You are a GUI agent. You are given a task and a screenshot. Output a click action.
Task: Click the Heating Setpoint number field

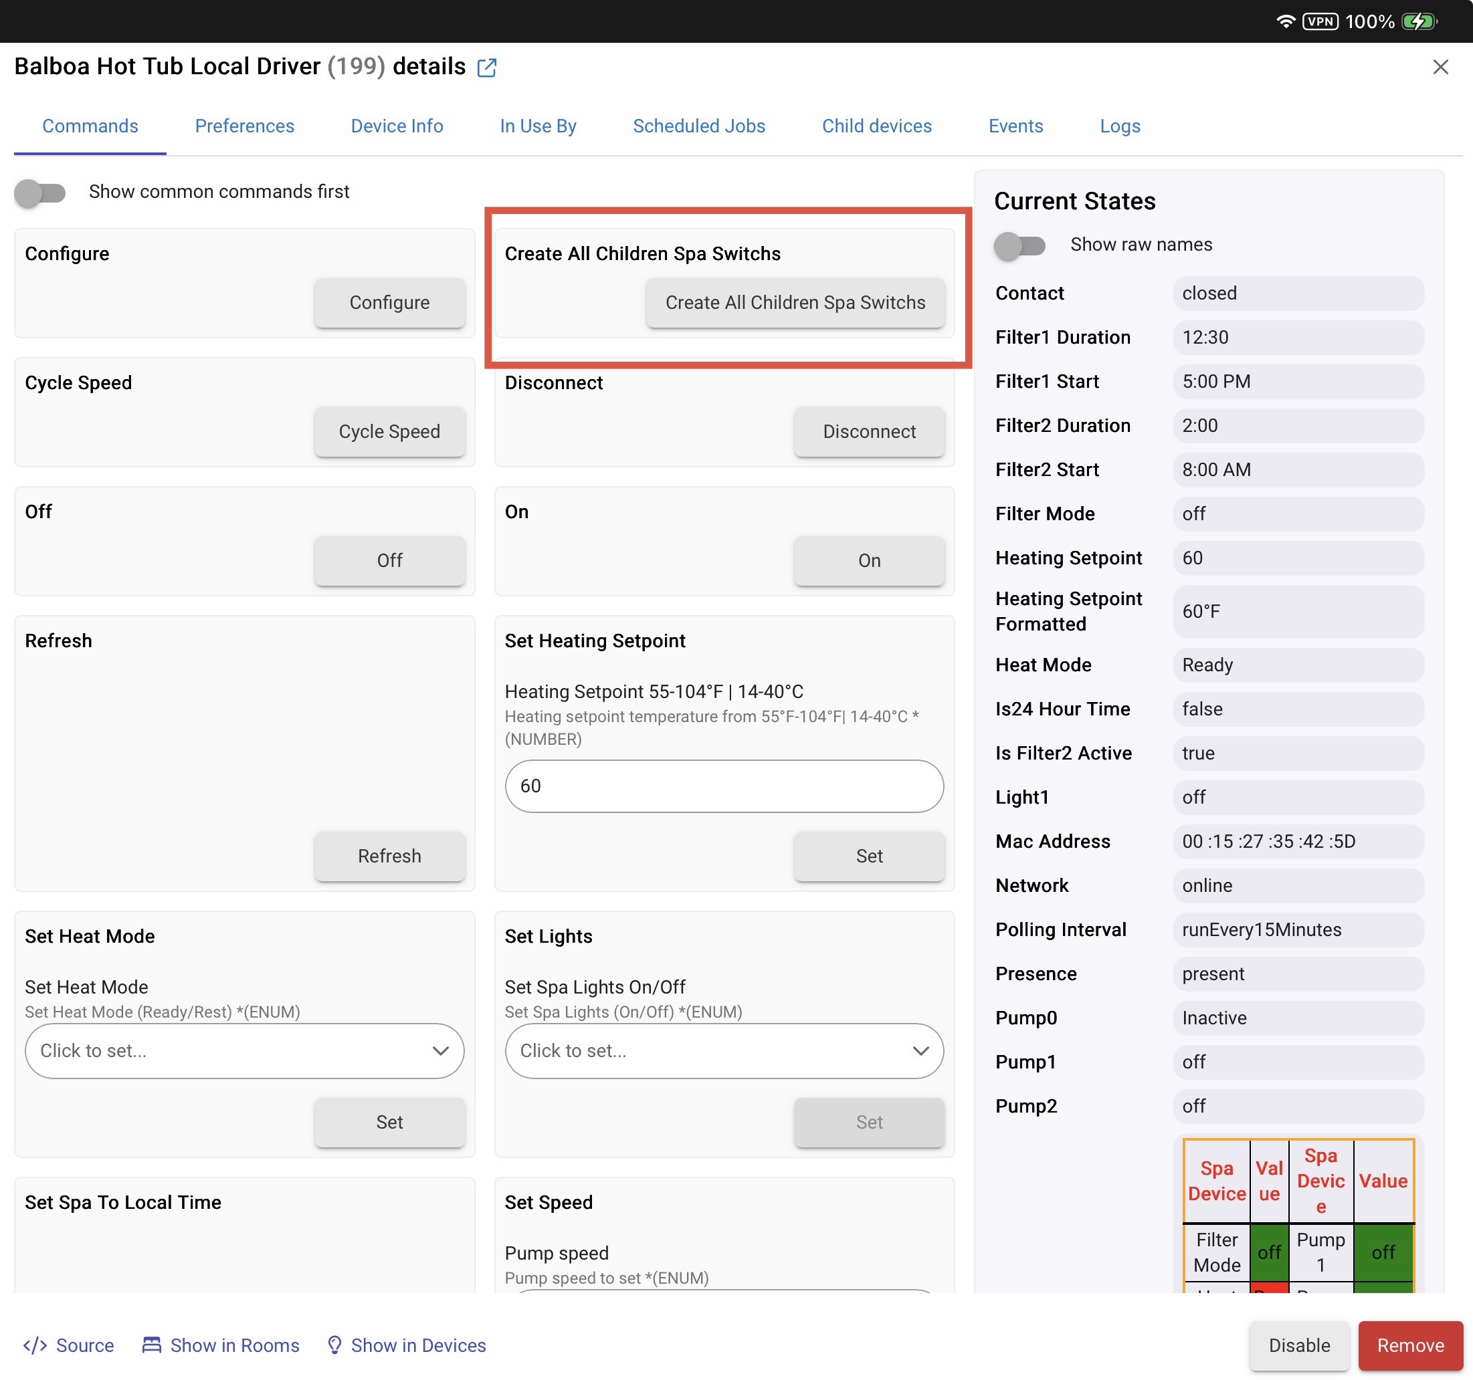click(723, 786)
